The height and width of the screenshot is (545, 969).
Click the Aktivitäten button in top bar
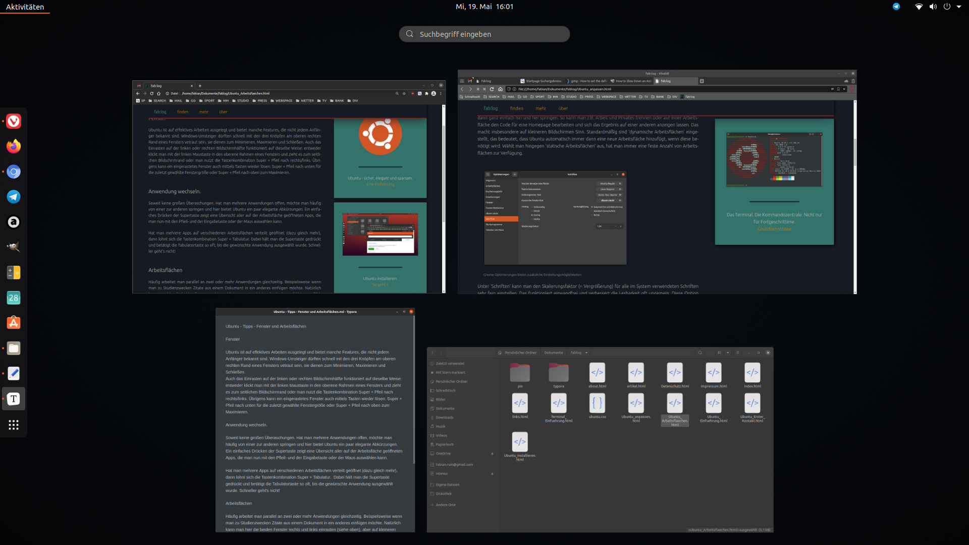click(x=25, y=7)
